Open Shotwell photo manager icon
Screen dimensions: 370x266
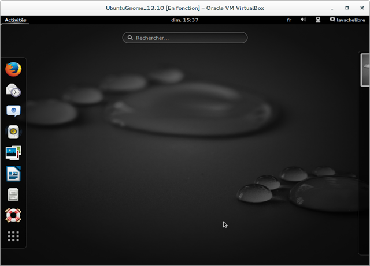(x=13, y=153)
